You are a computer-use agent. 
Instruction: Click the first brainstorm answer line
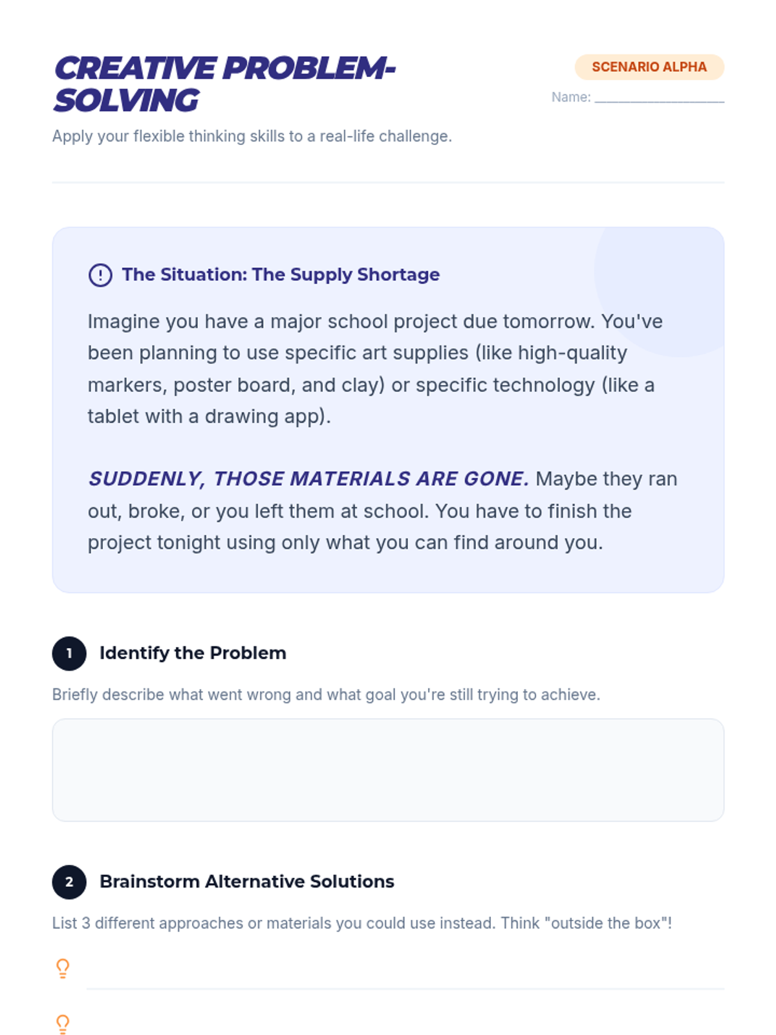[405, 977]
